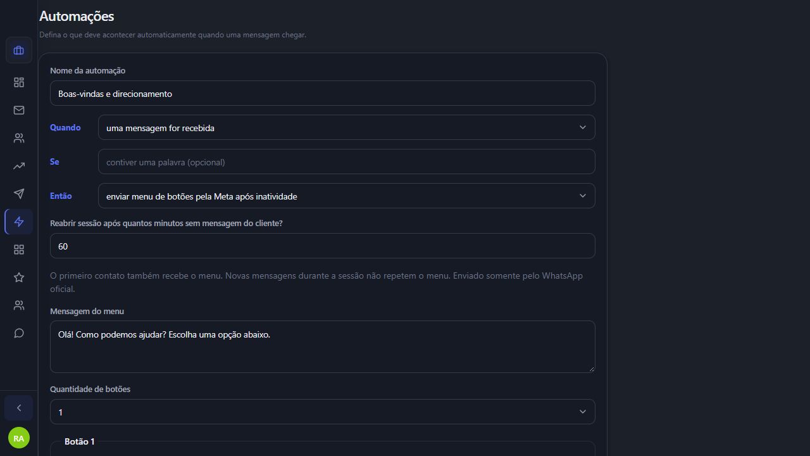The width and height of the screenshot is (810, 456).
Task: Click the 'Defina o que deve acontecer' subtitle
Action: [173, 35]
